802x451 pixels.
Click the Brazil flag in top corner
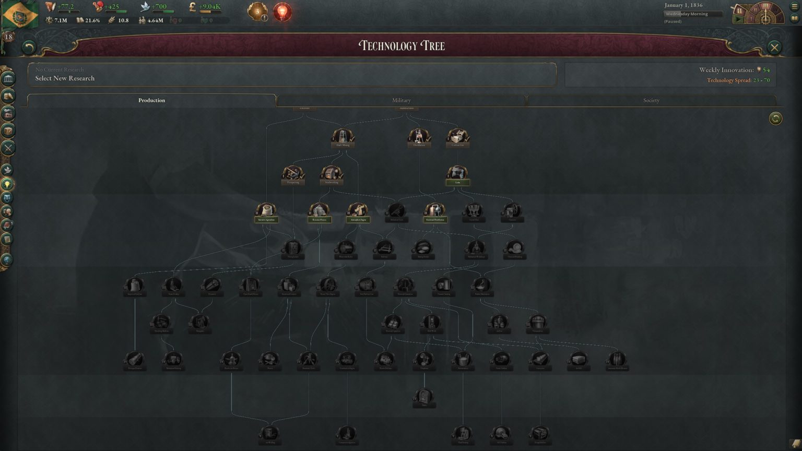pos(20,15)
